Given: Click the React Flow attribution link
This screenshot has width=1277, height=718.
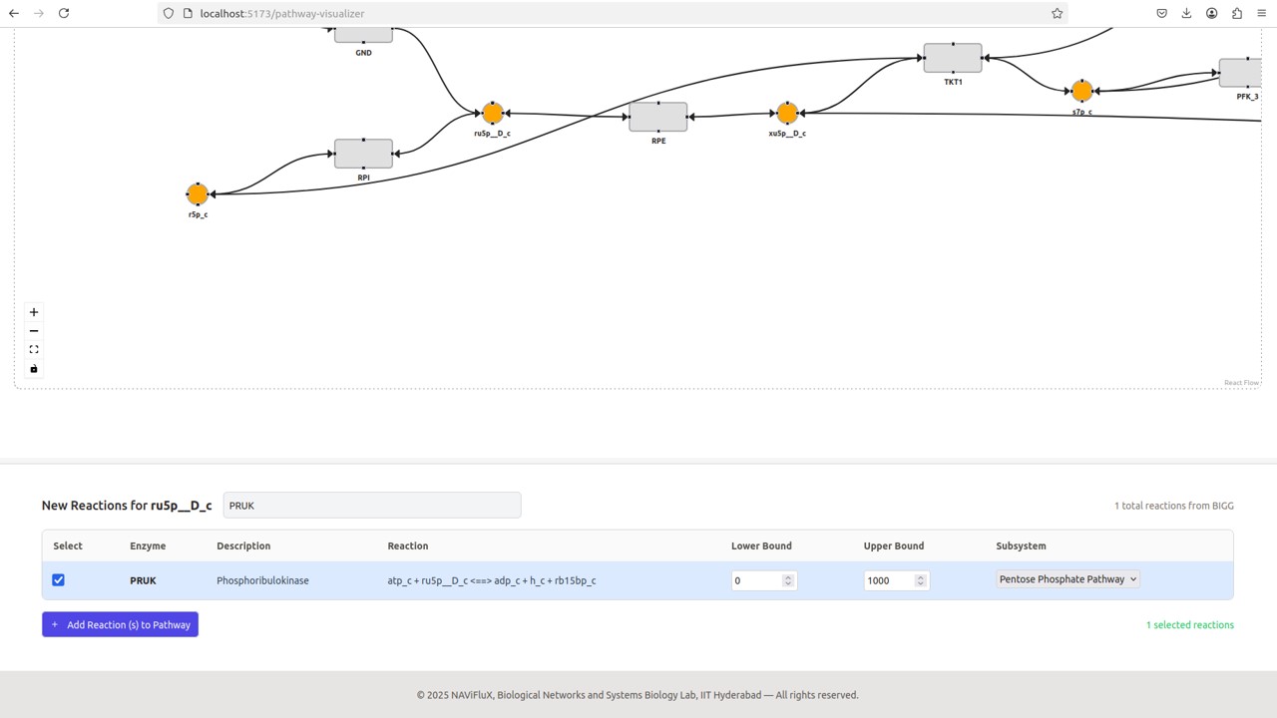Looking at the screenshot, I should pyautogui.click(x=1241, y=383).
